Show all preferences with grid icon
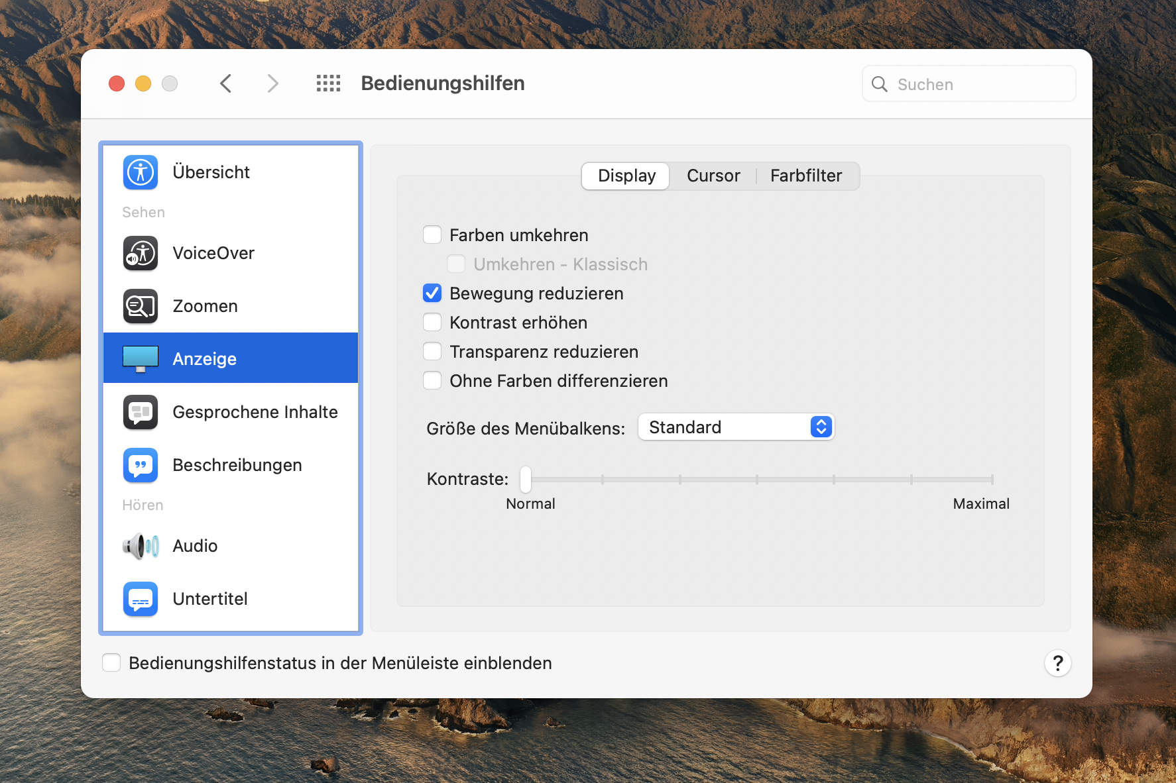 tap(328, 83)
